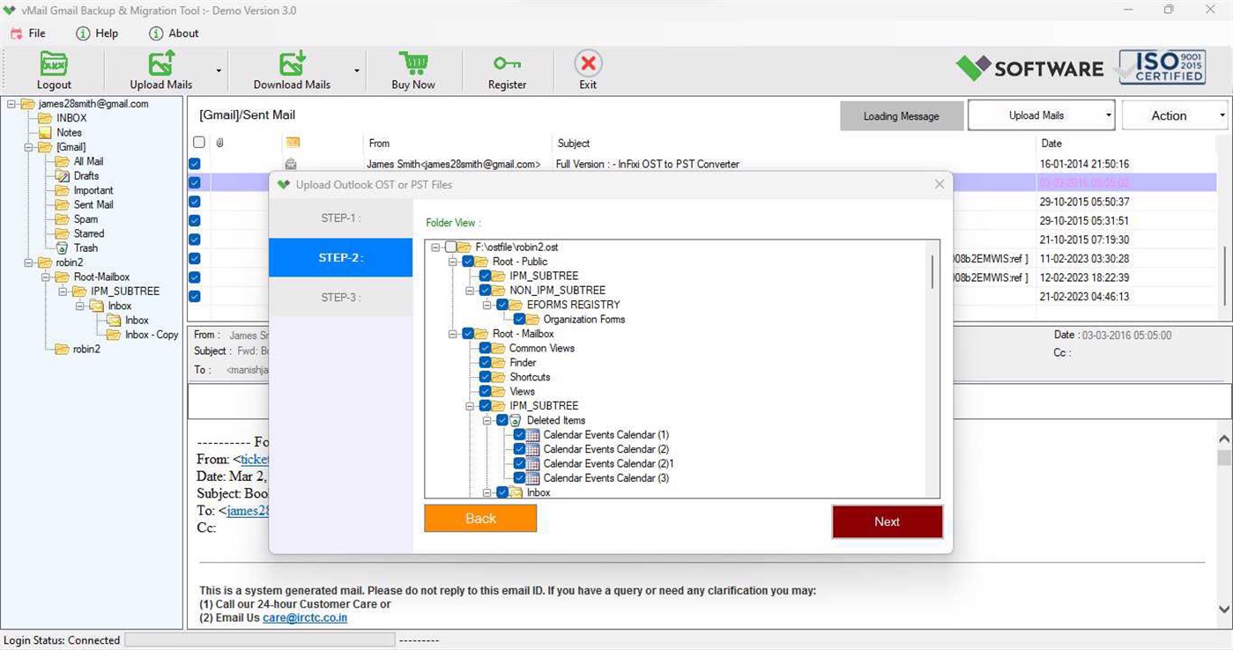The image size is (1233, 650).
Task: Open the Help menu
Action: pyautogui.click(x=97, y=33)
